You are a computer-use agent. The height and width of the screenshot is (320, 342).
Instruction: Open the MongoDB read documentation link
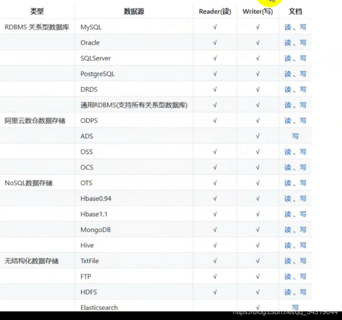pos(288,230)
